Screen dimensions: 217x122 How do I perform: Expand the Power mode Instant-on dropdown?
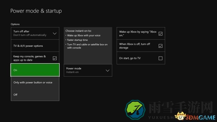(x=88, y=70)
